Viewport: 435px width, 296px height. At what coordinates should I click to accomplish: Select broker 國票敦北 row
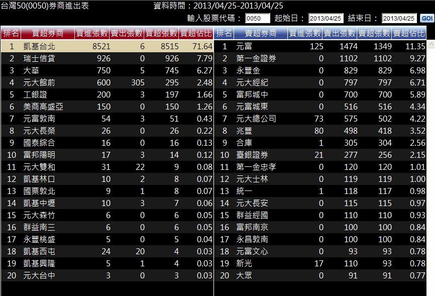click(107, 191)
